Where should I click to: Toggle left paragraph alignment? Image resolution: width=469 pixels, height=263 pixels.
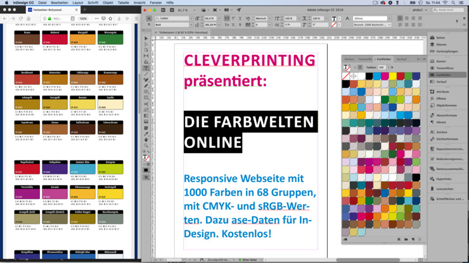coord(400,18)
